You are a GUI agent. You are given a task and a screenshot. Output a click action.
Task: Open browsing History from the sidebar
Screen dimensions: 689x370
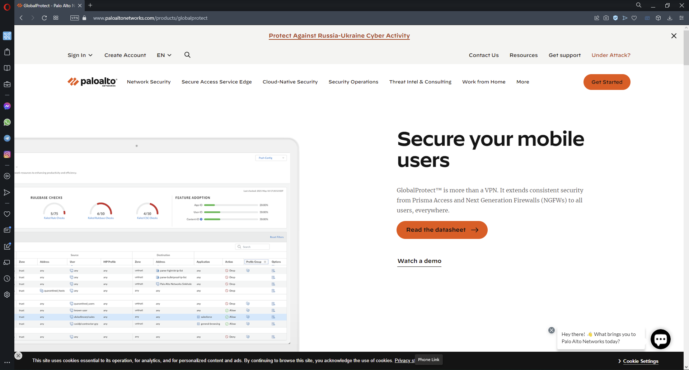7,278
